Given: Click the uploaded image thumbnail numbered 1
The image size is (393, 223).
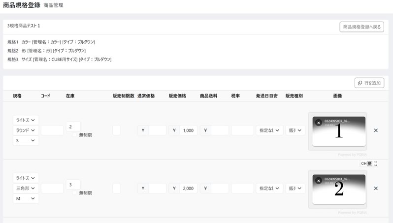Looking at the screenshot, I should click(x=339, y=131).
